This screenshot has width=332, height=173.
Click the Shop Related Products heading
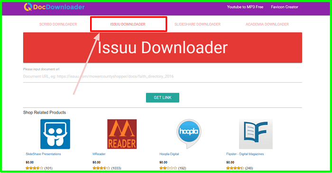click(45, 113)
